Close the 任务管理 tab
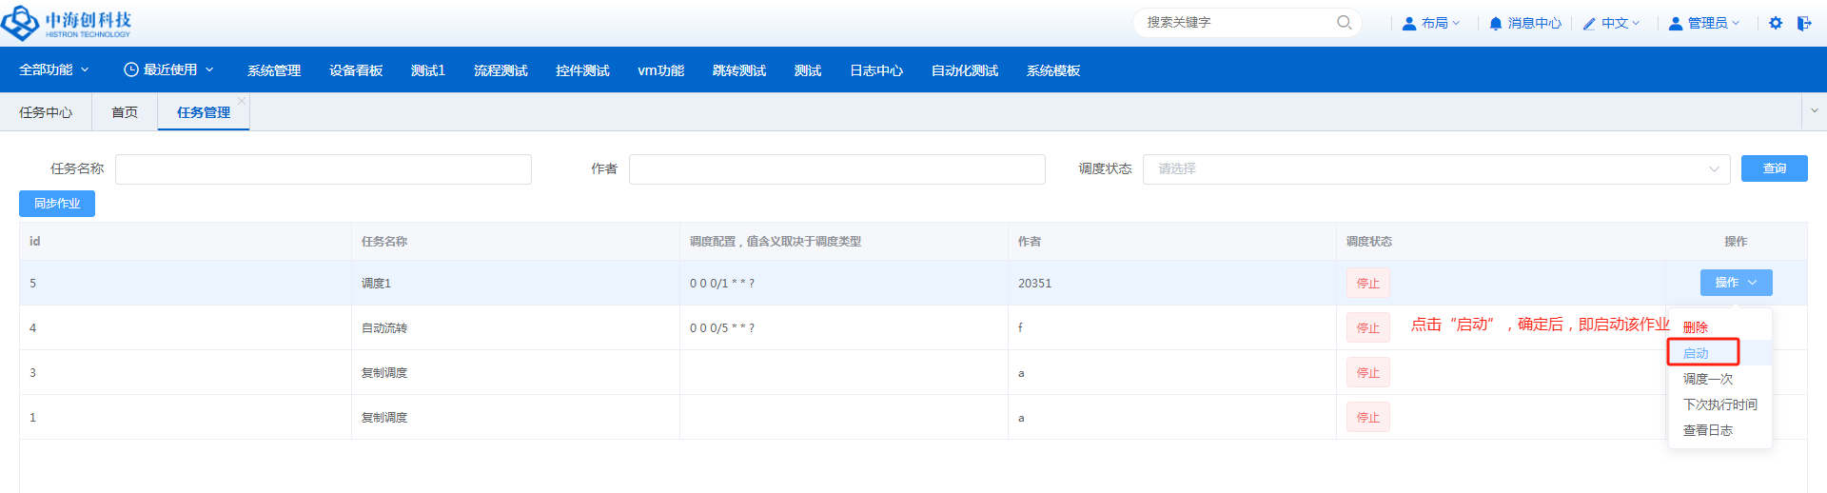Screen dimensions: 1827x493 [x=242, y=101]
